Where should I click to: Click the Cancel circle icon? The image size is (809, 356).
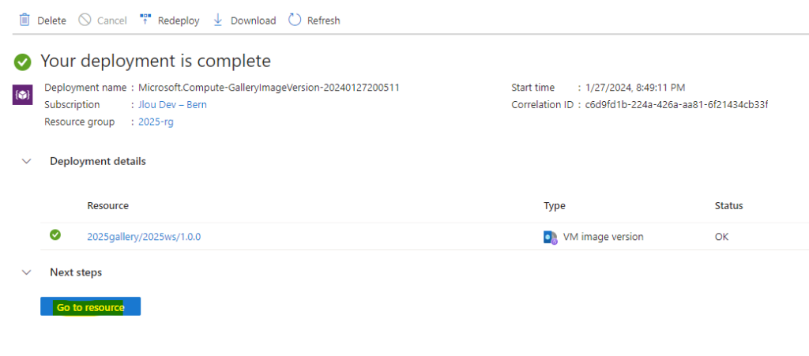point(85,20)
